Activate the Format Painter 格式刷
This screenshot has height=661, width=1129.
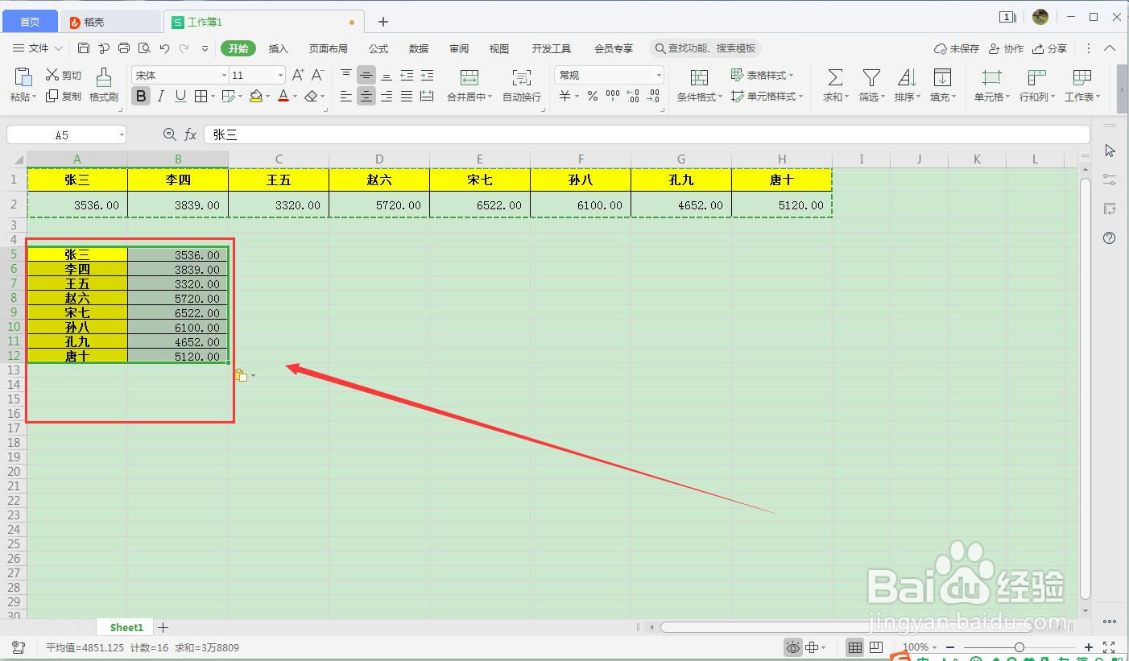(x=104, y=85)
